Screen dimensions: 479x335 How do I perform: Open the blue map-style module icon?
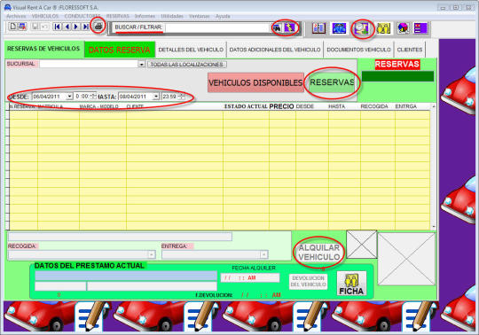pos(339,28)
